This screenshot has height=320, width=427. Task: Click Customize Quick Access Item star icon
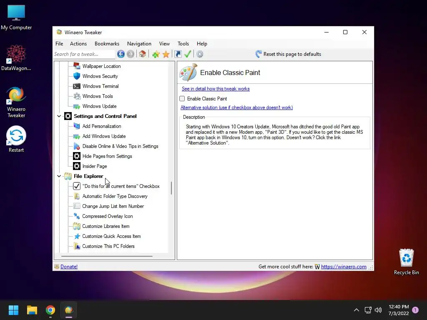pyautogui.click(x=77, y=236)
